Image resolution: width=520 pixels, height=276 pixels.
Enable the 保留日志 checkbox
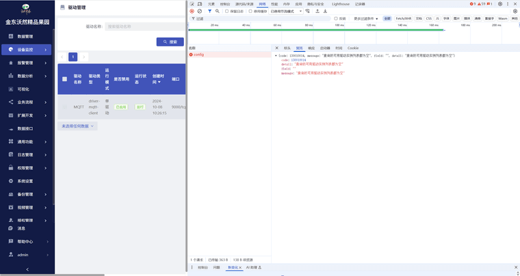pos(227,11)
